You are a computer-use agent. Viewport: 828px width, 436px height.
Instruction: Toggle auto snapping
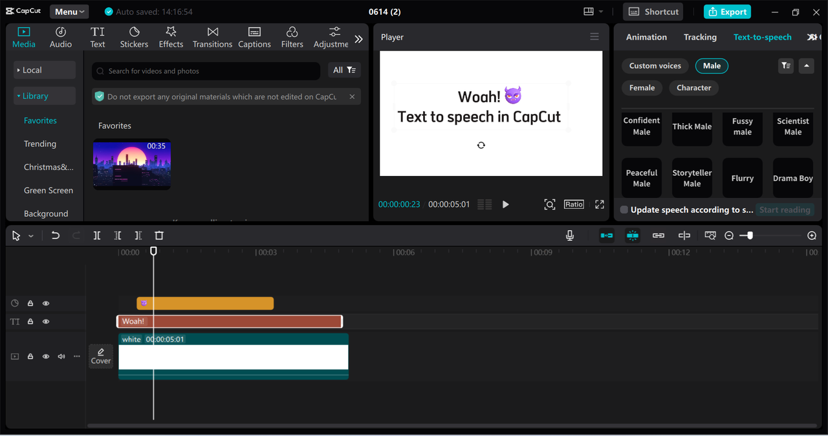[633, 235]
